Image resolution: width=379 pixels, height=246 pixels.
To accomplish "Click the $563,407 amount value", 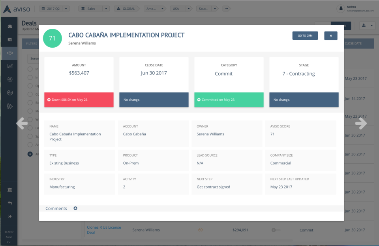I will point(79,73).
